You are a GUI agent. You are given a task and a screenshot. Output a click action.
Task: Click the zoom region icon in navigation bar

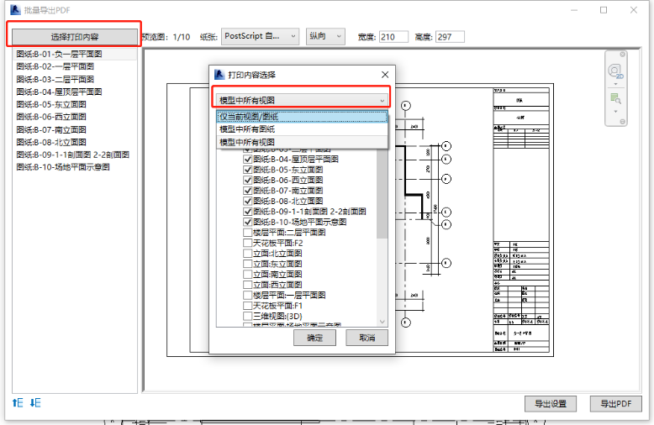(x=615, y=99)
